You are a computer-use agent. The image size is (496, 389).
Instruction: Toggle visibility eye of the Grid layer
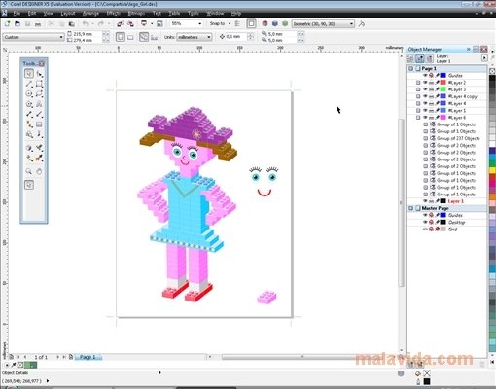425,230
